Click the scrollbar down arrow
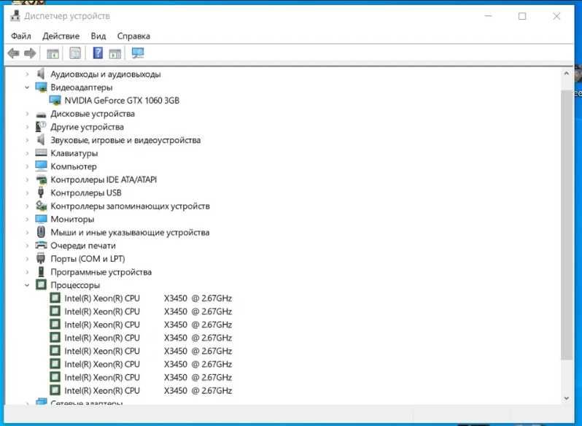 (x=567, y=398)
